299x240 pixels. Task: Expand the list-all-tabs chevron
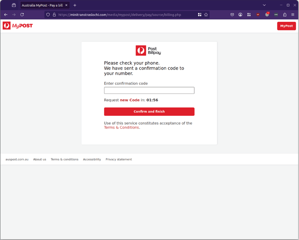click(x=264, y=5)
